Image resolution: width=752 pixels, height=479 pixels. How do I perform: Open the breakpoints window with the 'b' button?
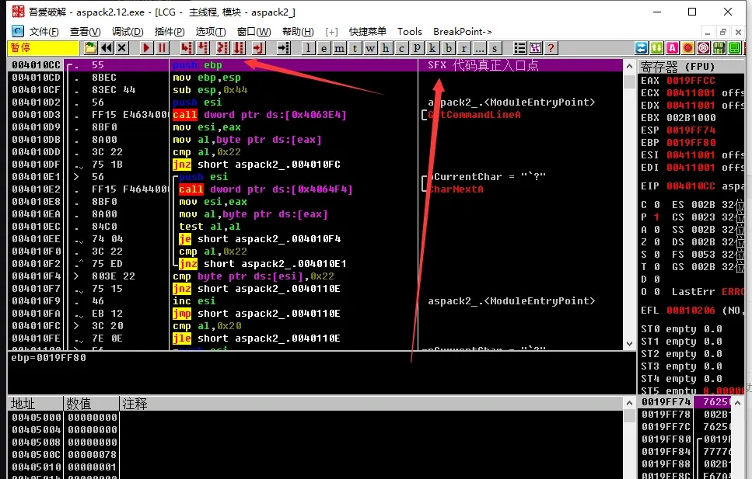pos(449,48)
